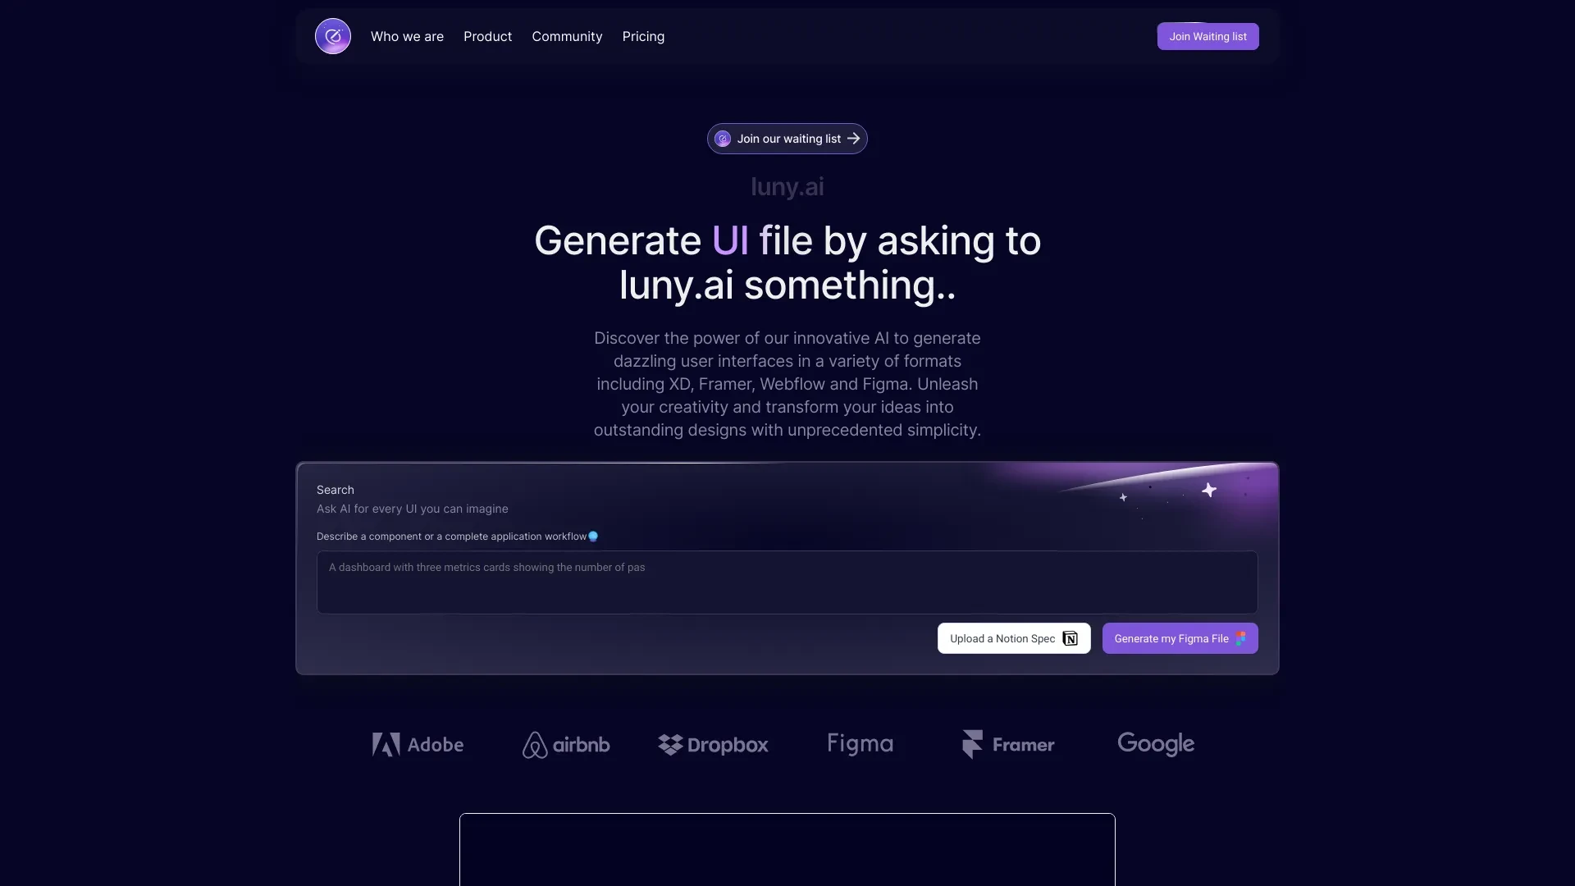Click the Figma file generation icon
The width and height of the screenshot is (1575, 886).
(1241, 638)
